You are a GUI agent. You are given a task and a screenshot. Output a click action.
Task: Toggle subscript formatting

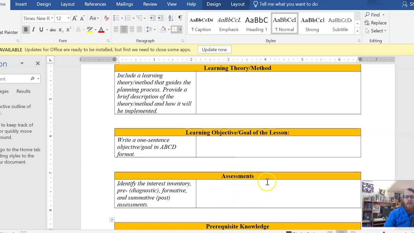point(61,30)
